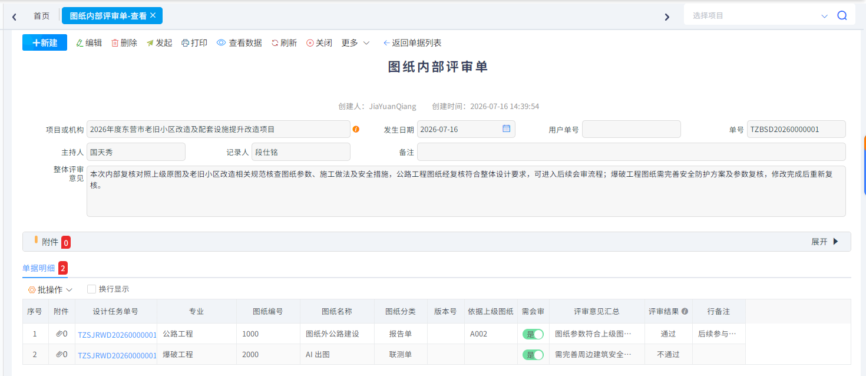The image size is (866, 376).
Task: Open the 更多 dropdown menu
Action: [x=356, y=43]
